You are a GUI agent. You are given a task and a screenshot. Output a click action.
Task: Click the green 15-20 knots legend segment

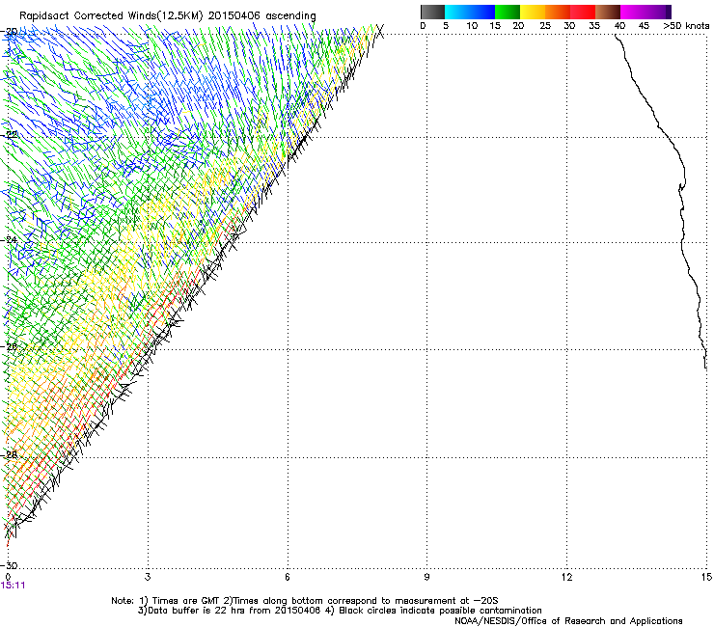[x=508, y=12]
